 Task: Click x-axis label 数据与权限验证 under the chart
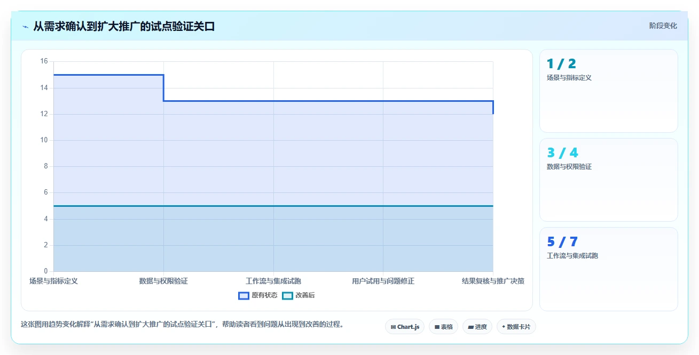pos(163,281)
